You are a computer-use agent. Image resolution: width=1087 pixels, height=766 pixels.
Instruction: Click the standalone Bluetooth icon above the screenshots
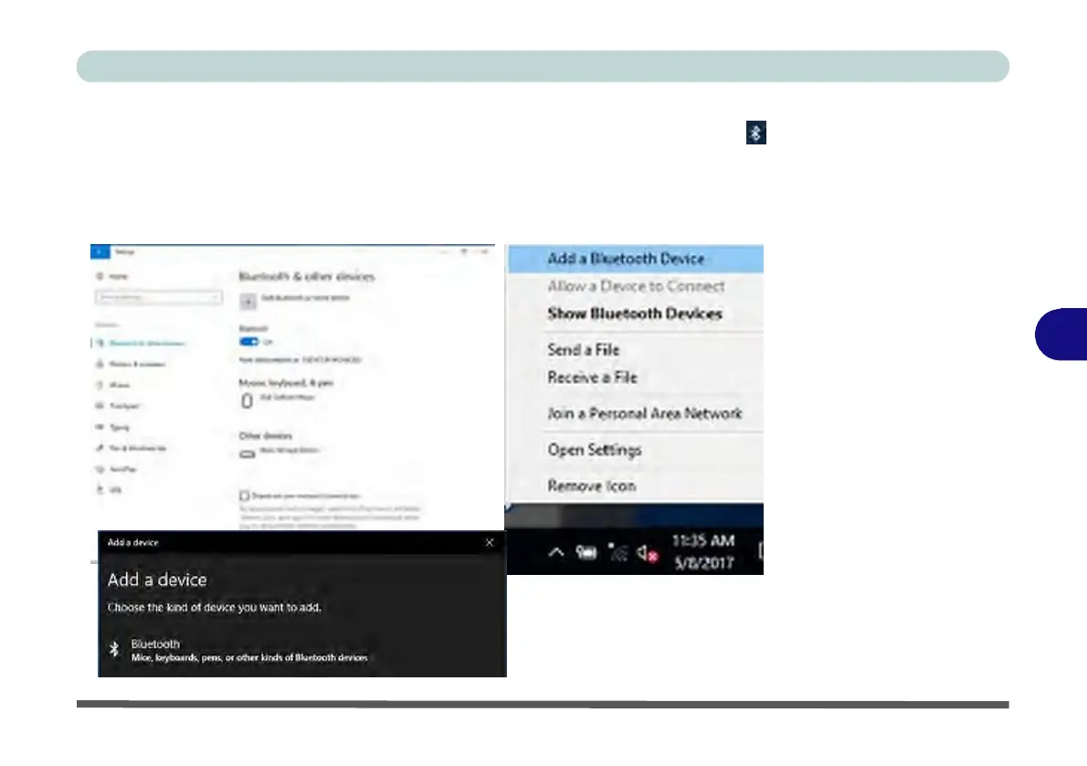coord(755,133)
